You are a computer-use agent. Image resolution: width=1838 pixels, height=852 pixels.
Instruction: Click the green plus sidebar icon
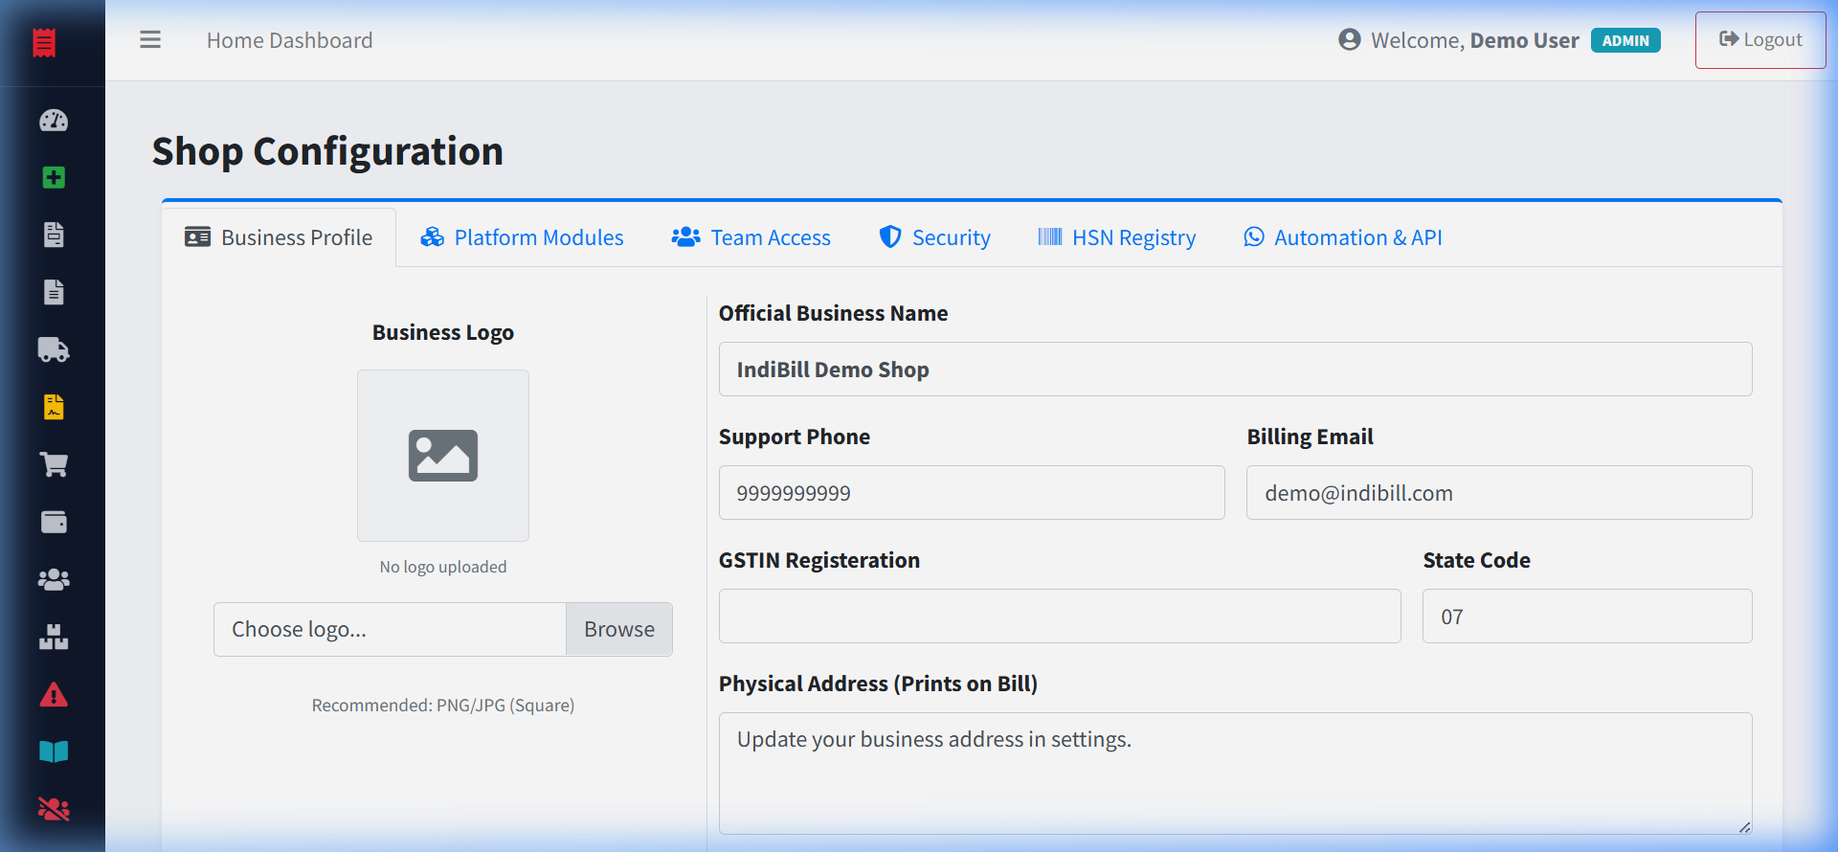(x=54, y=178)
